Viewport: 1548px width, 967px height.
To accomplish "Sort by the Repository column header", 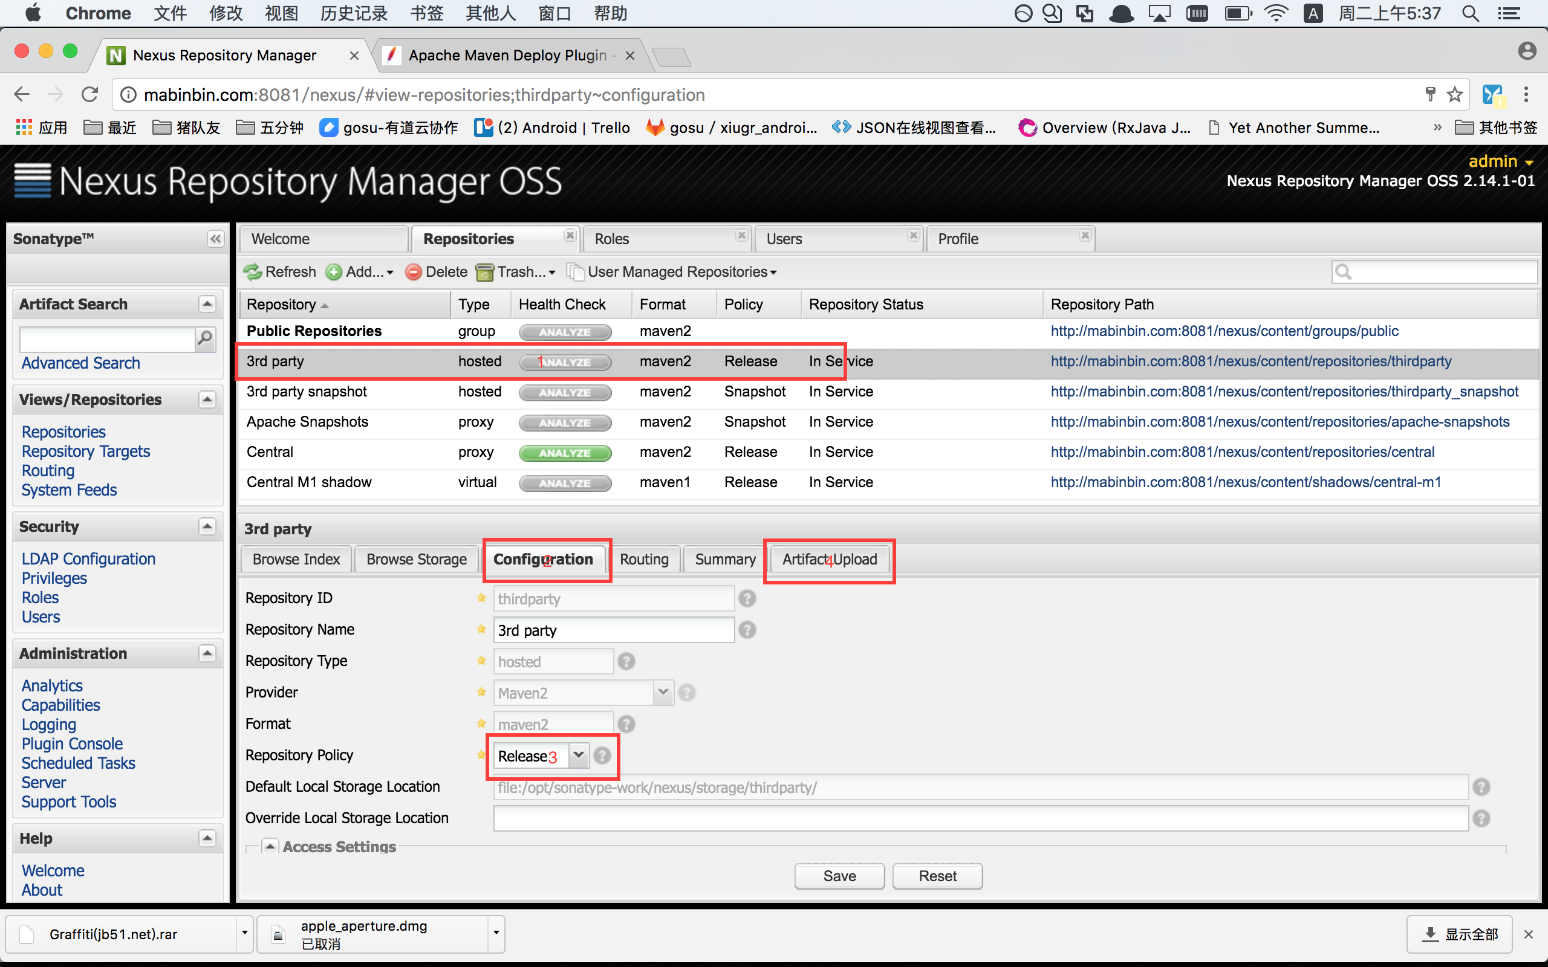I will 345,305.
